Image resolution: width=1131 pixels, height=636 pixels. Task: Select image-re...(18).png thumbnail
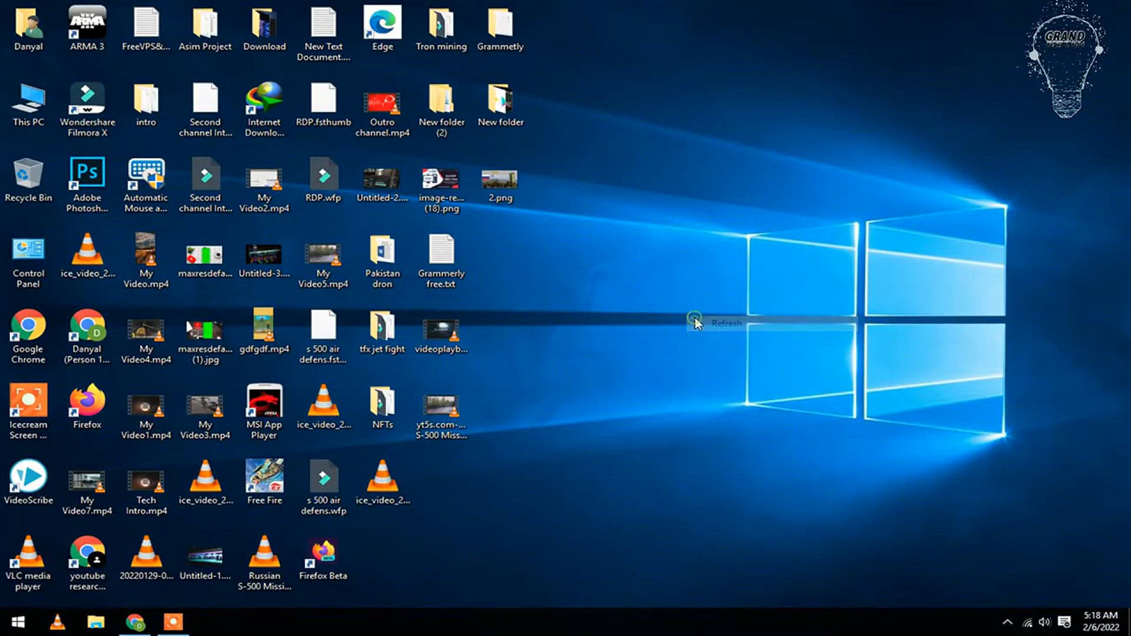tap(441, 190)
